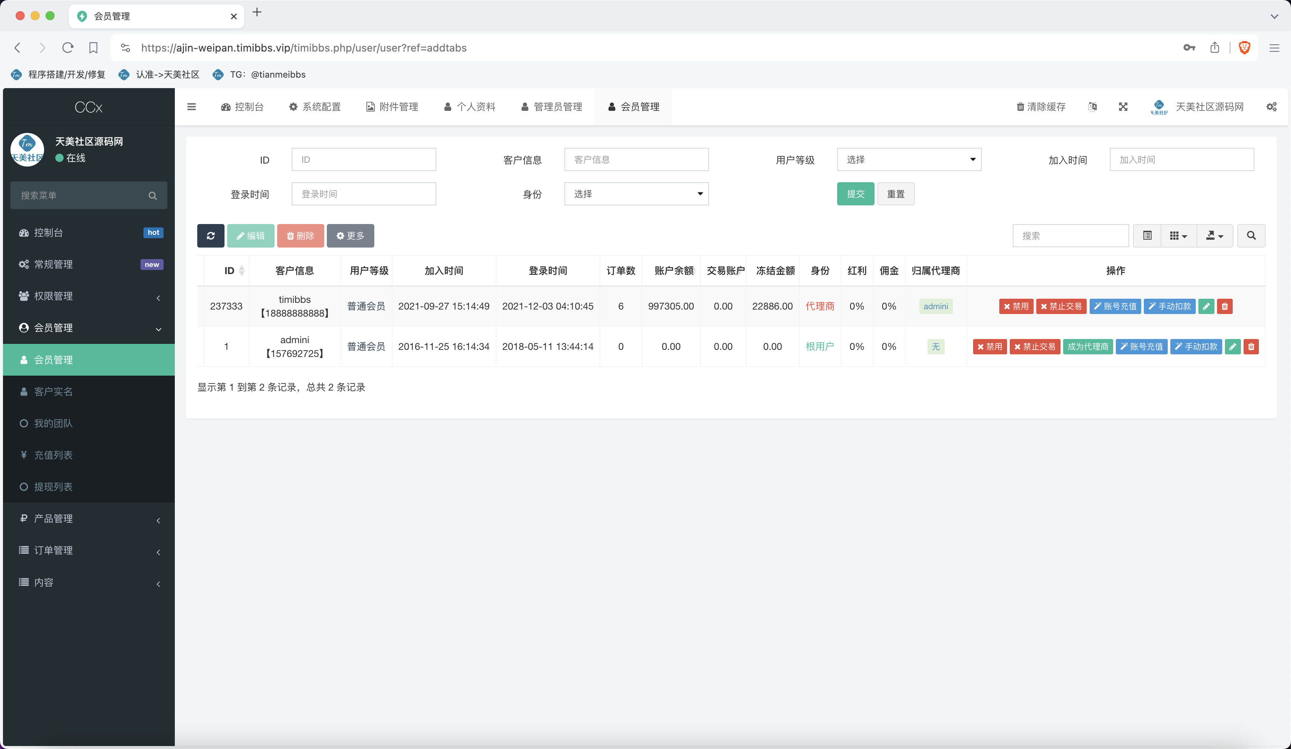Click the 重置 button
The width and height of the screenshot is (1291, 749).
896,194
